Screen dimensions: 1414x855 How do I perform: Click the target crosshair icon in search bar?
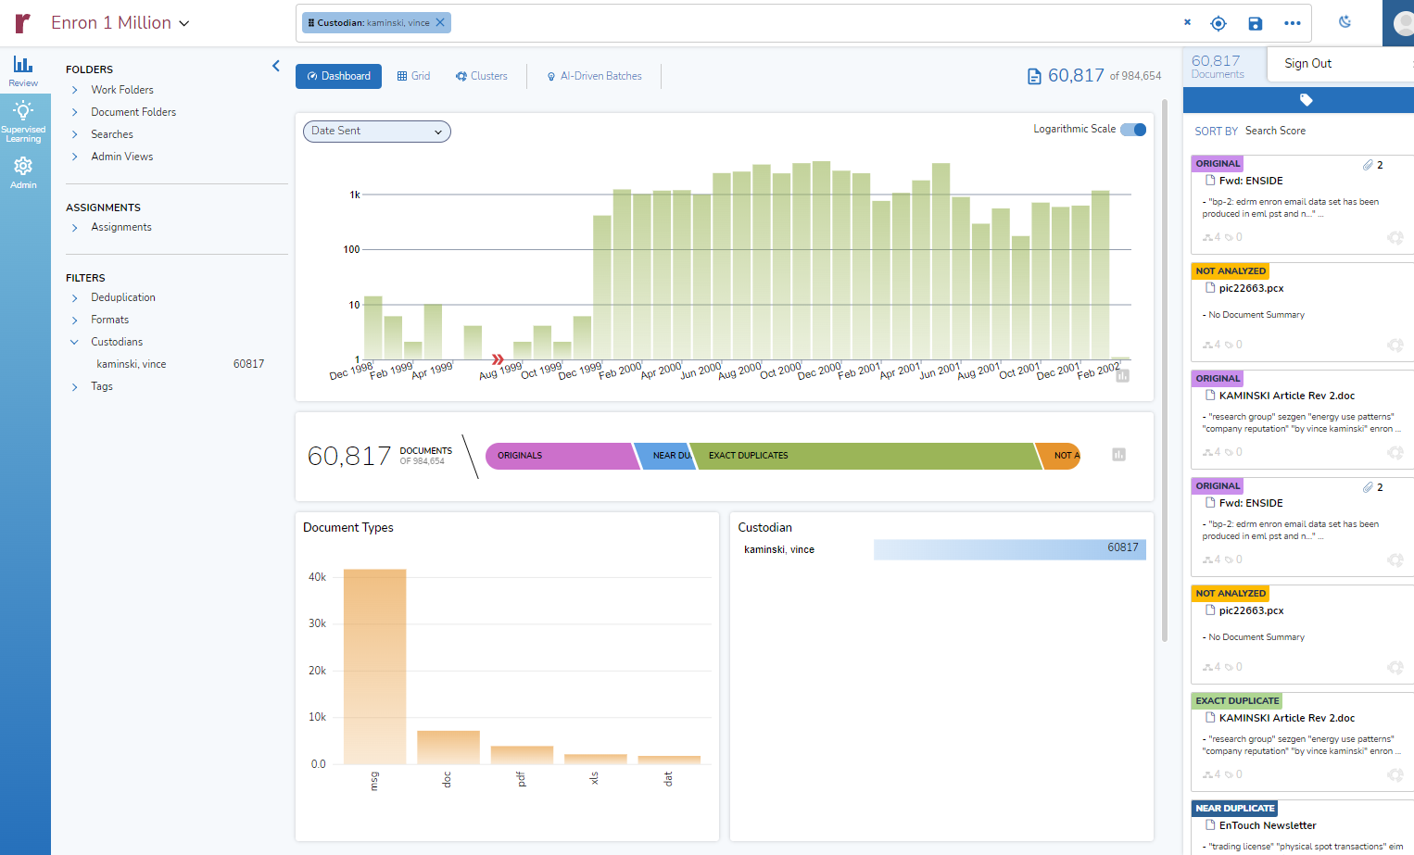[x=1218, y=23]
